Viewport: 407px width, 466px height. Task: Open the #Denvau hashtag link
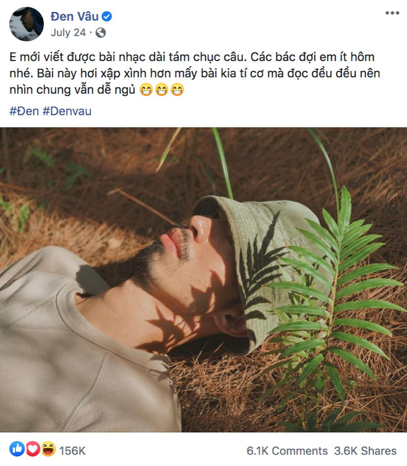67,110
